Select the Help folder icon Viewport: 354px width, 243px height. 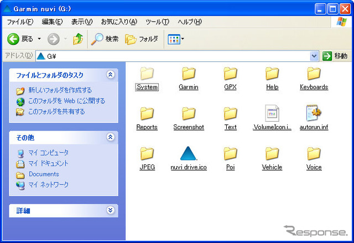tap(272, 74)
